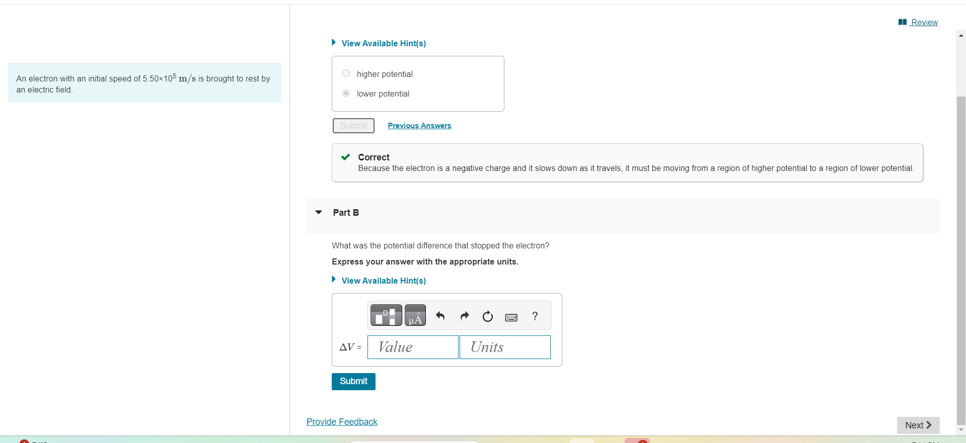The image size is (966, 443).
Task: Click the scrollbar up arrow
Action: click(x=961, y=35)
